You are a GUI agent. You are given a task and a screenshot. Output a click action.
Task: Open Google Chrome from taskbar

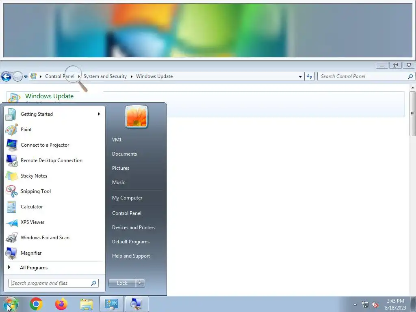click(x=36, y=304)
